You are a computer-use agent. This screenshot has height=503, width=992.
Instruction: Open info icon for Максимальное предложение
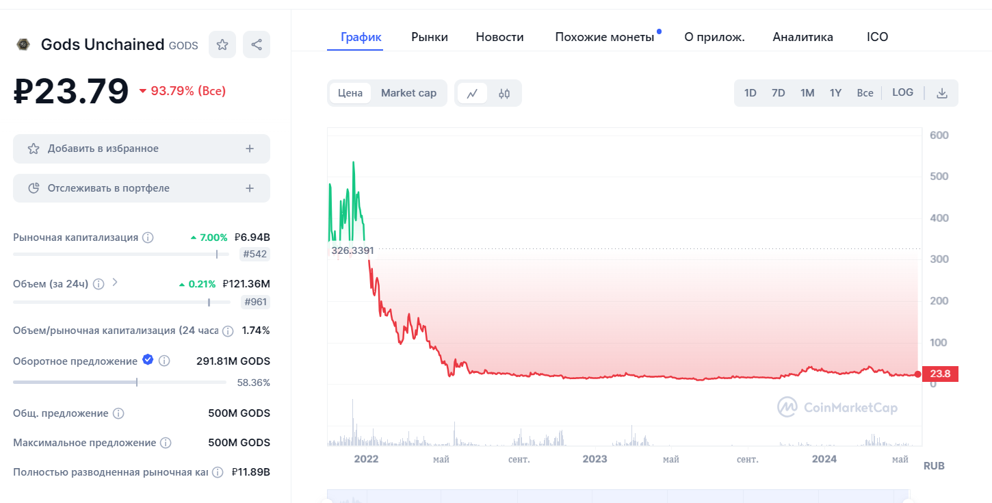[166, 443]
